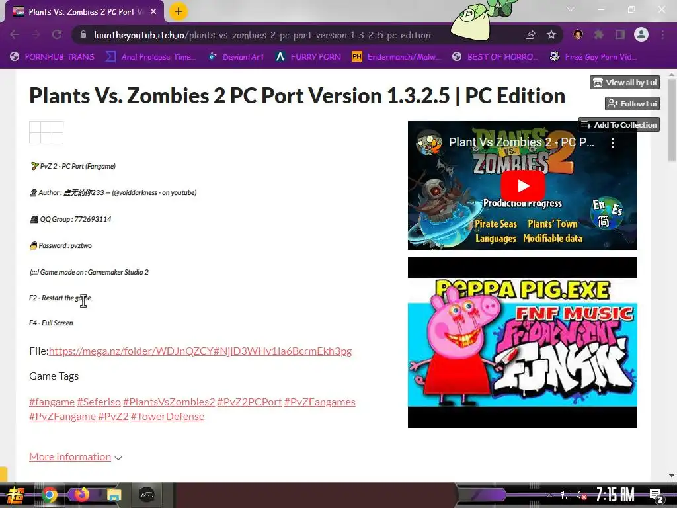
Task: Click the 7:15 AM taskbar clock
Action: click(616, 495)
